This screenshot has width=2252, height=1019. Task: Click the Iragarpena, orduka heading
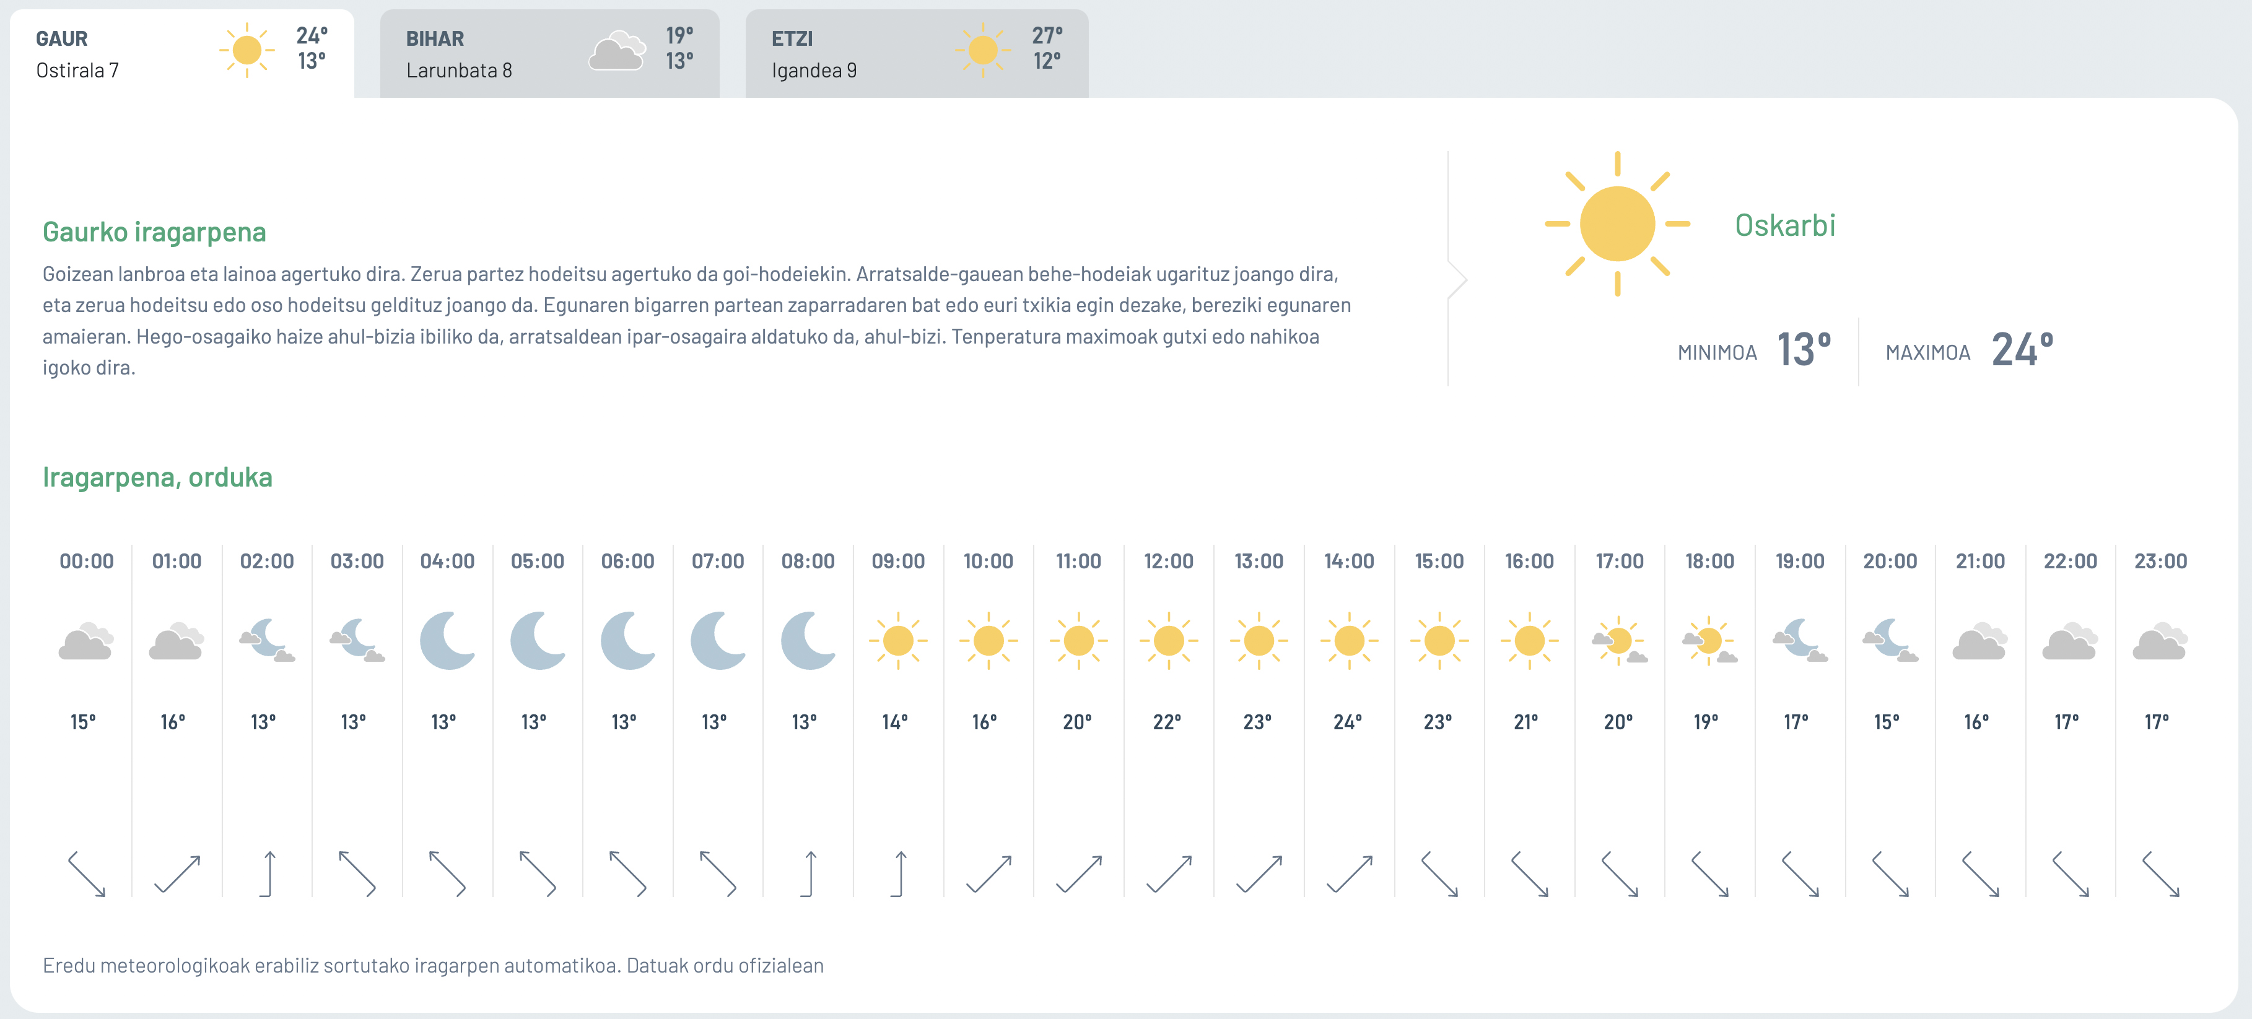[157, 477]
